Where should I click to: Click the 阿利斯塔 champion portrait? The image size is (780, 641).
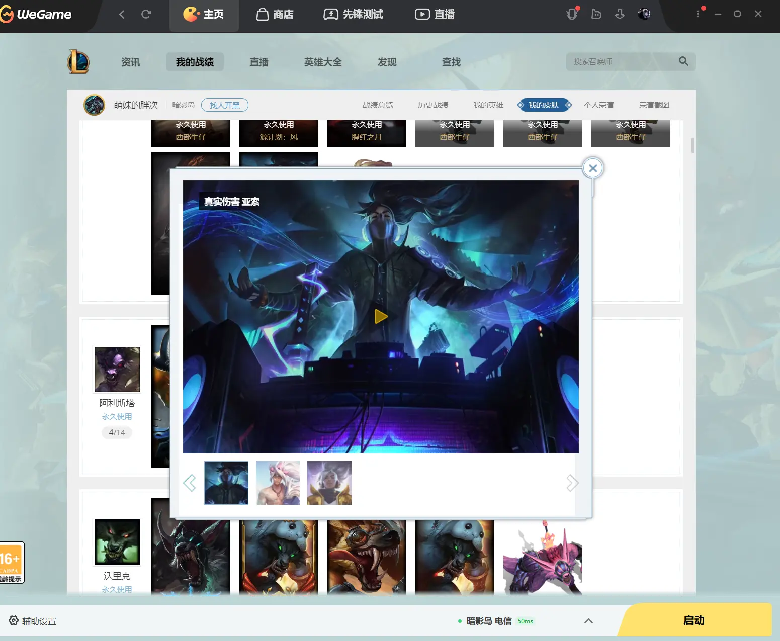(117, 370)
